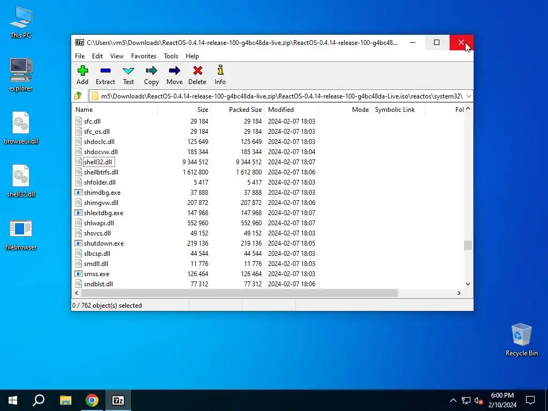This screenshot has width=548, height=411.
Task: Sort by the Size column header
Action: coord(184,109)
